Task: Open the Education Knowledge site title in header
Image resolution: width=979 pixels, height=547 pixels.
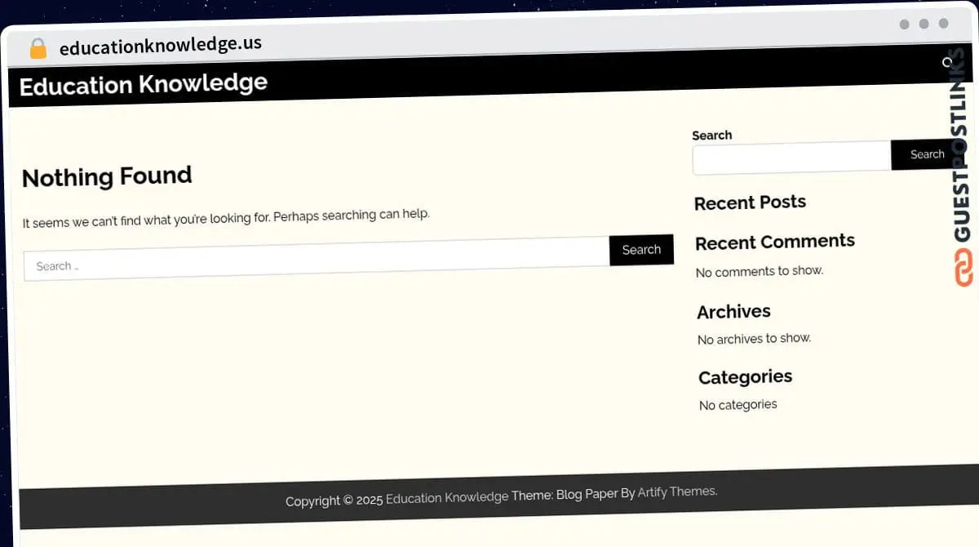Action: (143, 84)
